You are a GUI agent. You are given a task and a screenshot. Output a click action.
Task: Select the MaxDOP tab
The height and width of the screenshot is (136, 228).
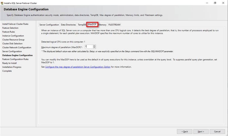92,24
